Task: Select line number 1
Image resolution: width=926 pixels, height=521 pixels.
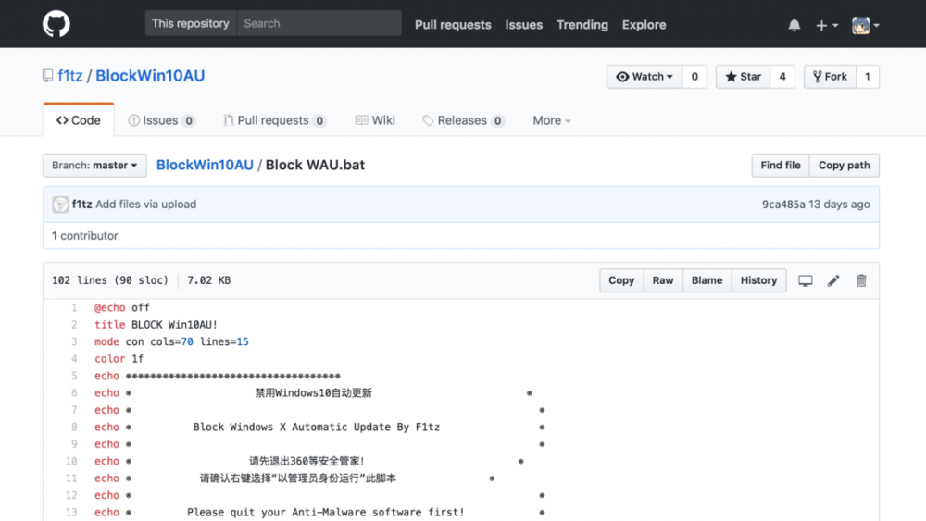Action: 74,307
